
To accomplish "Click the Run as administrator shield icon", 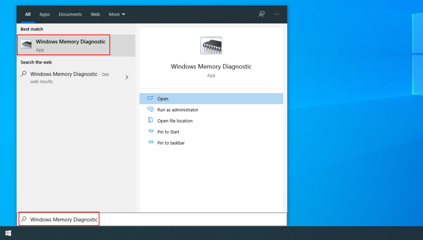I will point(150,110).
